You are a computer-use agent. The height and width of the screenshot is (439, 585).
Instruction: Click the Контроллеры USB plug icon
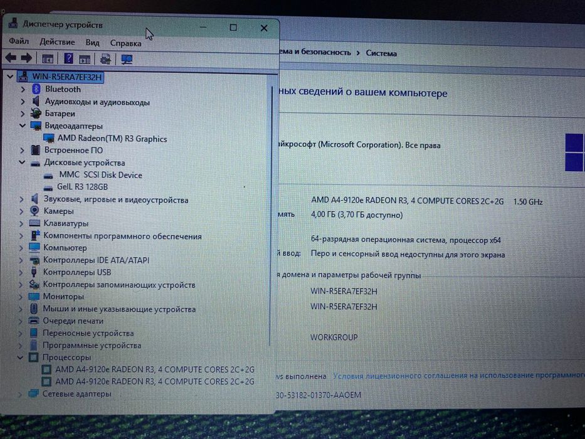pyautogui.click(x=34, y=272)
